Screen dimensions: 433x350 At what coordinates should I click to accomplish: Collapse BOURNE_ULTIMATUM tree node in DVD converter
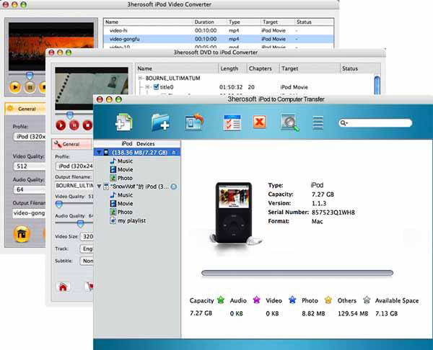coord(140,78)
